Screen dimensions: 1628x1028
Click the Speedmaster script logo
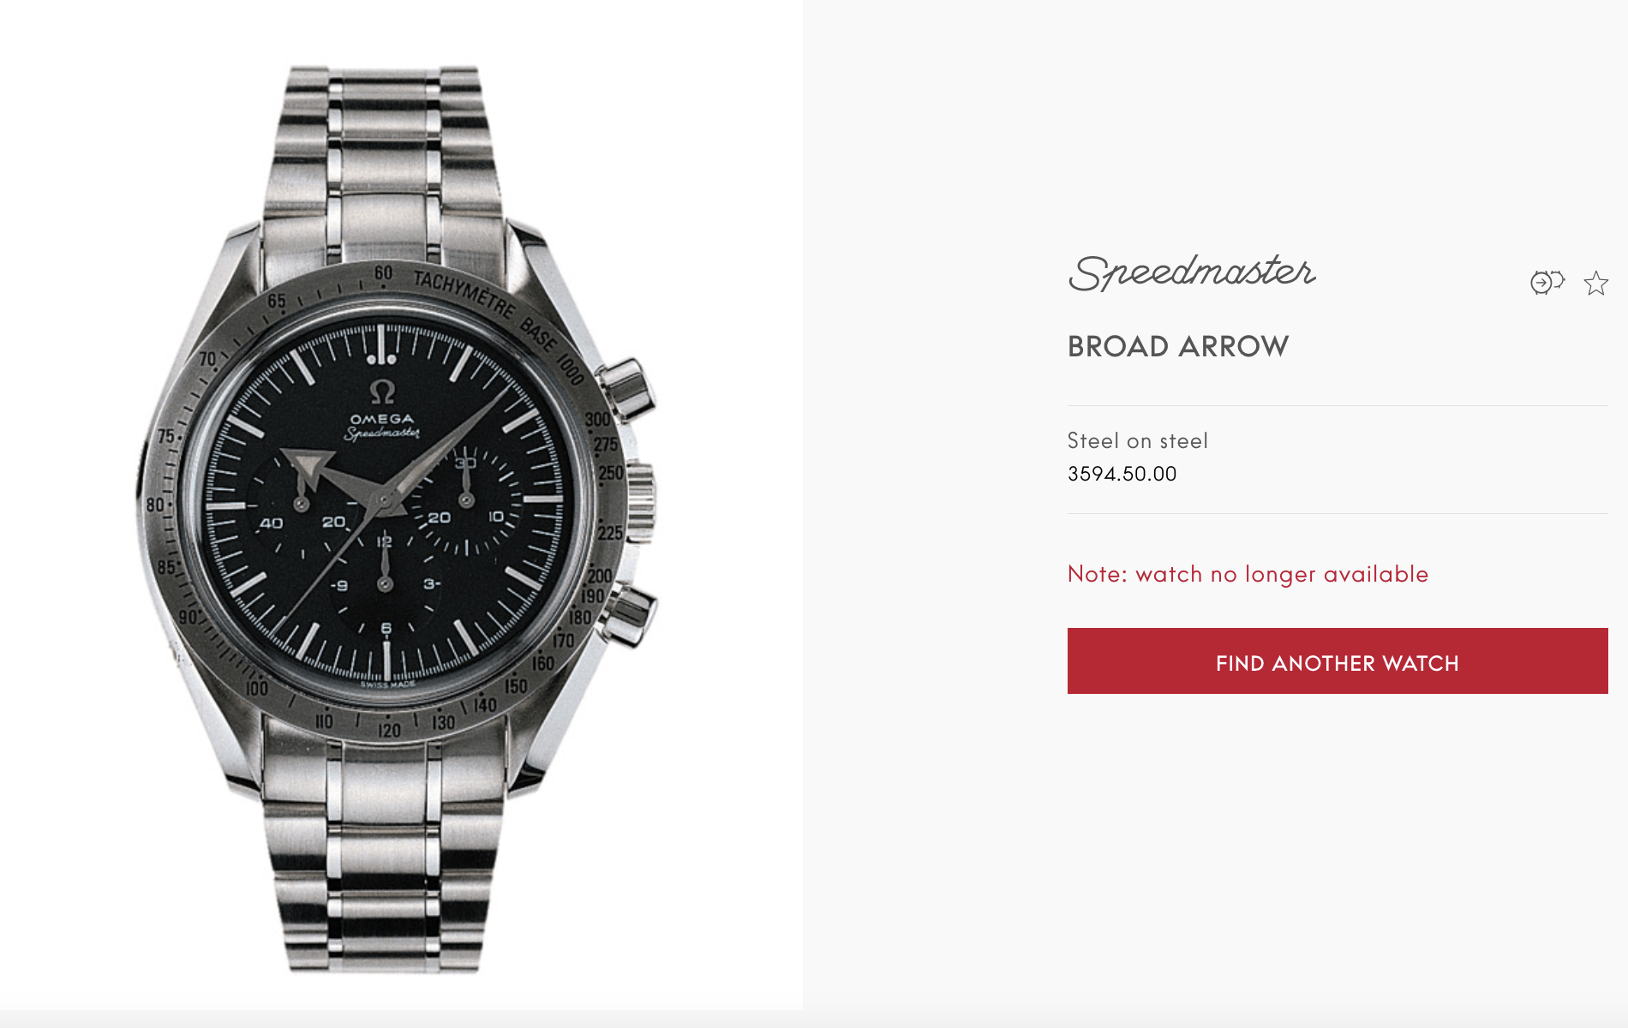[1192, 272]
